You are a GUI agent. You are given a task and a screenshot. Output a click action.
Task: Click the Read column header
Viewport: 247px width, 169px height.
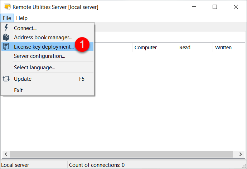pos(195,48)
